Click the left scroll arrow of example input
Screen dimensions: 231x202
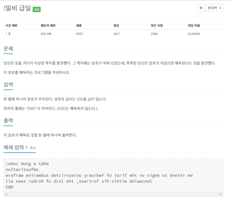tap(6, 194)
